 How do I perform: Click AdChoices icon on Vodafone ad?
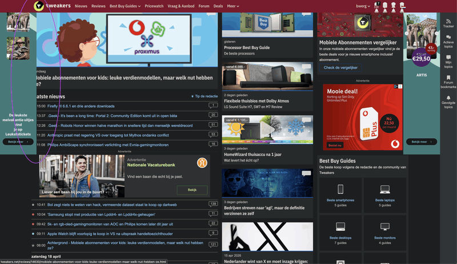click(x=396, y=87)
